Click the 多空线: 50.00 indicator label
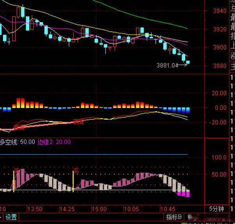 point(18,142)
